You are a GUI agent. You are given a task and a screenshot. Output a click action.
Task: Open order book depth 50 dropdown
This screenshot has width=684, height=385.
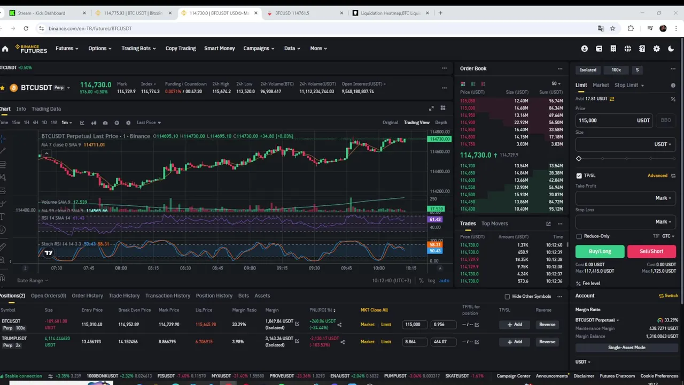click(x=556, y=84)
